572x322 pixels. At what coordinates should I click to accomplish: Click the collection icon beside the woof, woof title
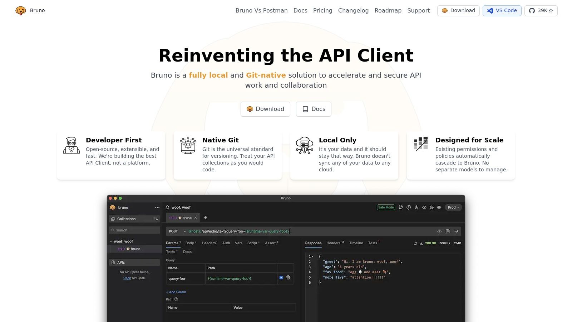pyautogui.click(x=168, y=208)
